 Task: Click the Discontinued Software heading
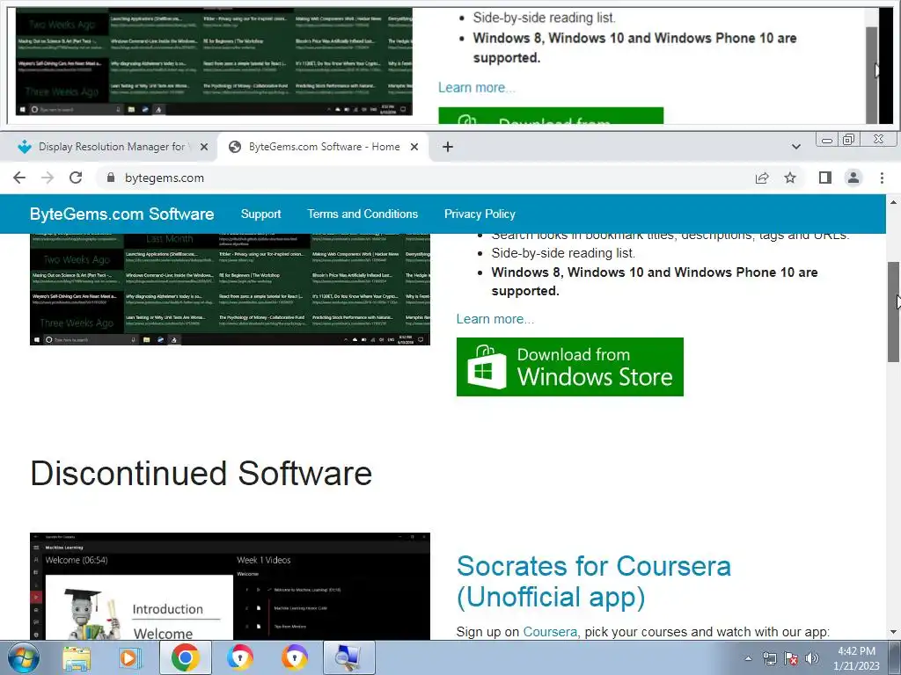pos(201,474)
